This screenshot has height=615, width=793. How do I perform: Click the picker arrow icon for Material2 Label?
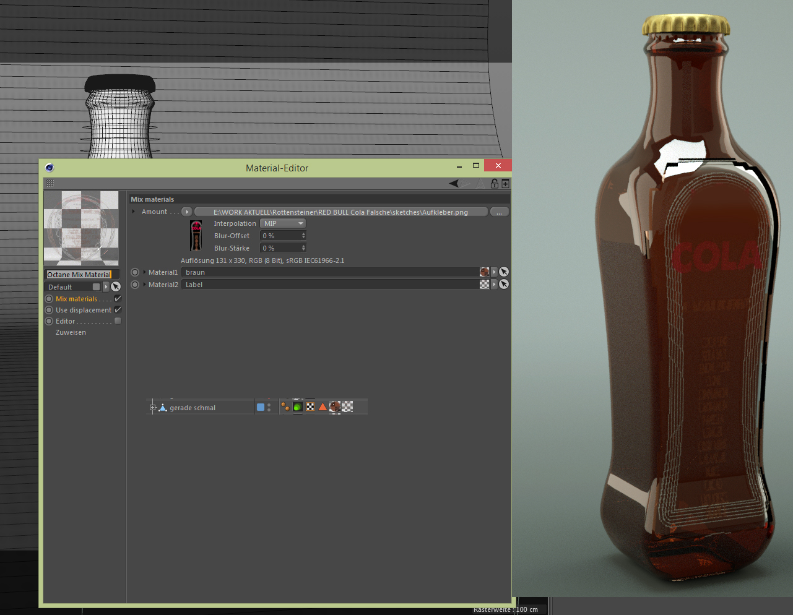coord(504,284)
